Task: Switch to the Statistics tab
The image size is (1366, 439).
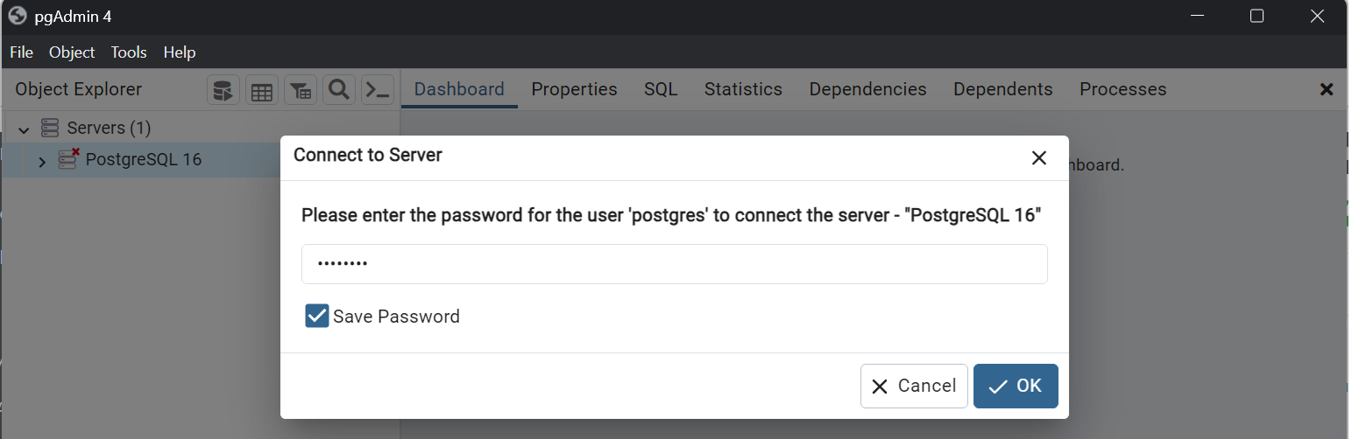Action: click(743, 89)
